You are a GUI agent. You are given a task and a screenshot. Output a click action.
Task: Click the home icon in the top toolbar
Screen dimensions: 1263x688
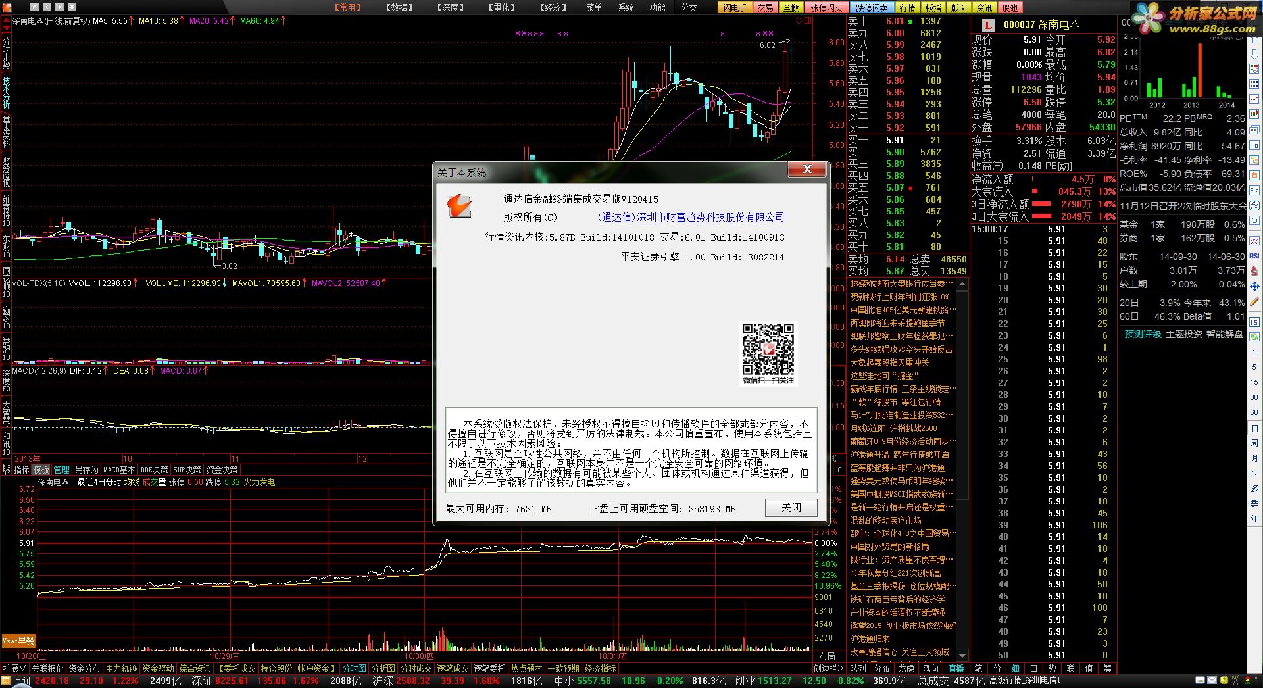[33, 7]
